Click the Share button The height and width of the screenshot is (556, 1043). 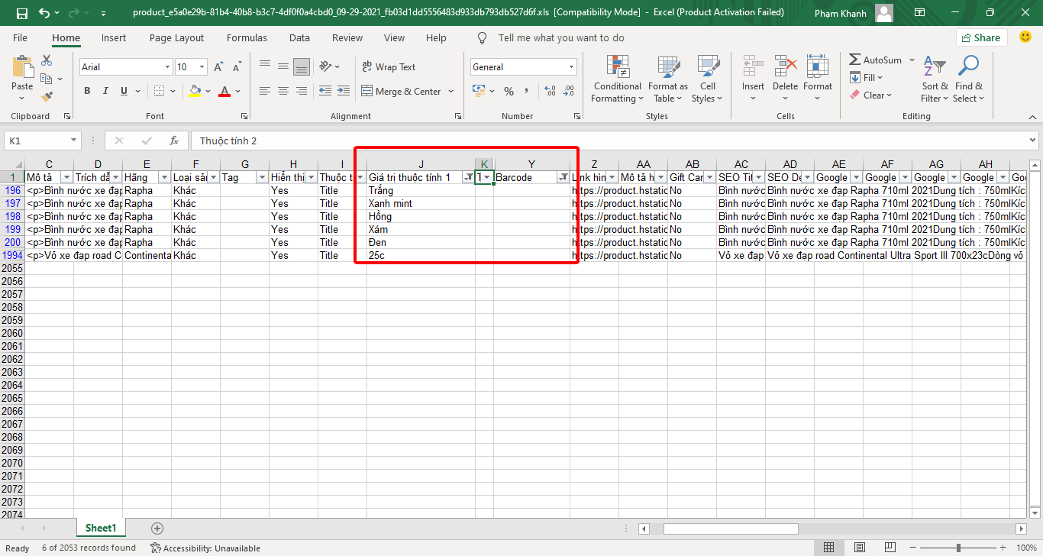pos(981,37)
